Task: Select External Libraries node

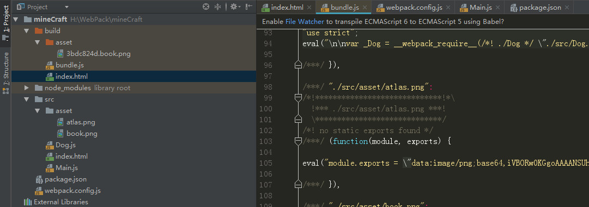Action: pyautogui.click(x=60, y=202)
